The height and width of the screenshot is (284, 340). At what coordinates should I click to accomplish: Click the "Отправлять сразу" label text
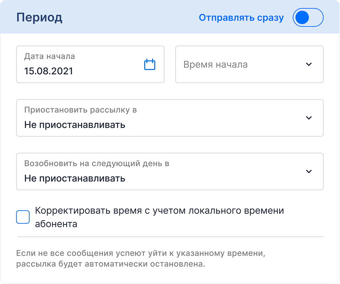click(x=241, y=18)
